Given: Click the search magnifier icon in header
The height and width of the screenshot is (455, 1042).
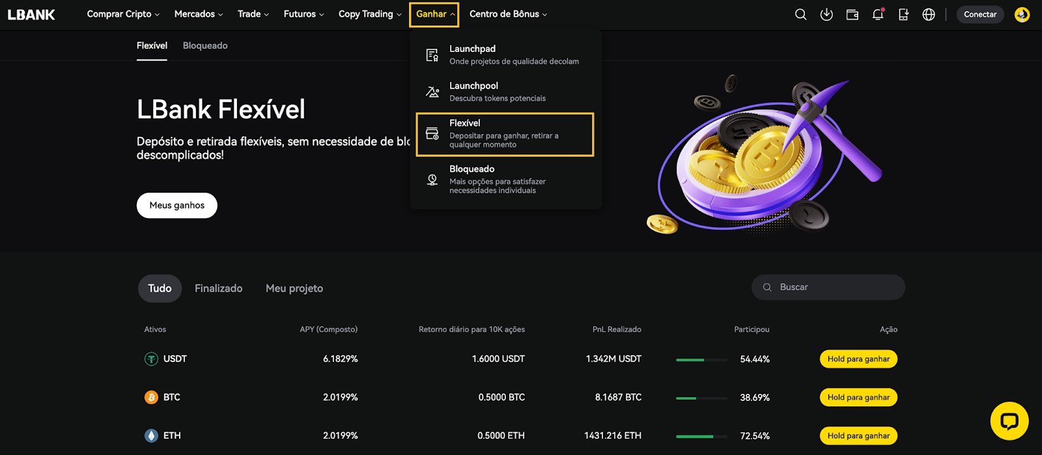Looking at the screenshot, I should (x=800, y=14).
